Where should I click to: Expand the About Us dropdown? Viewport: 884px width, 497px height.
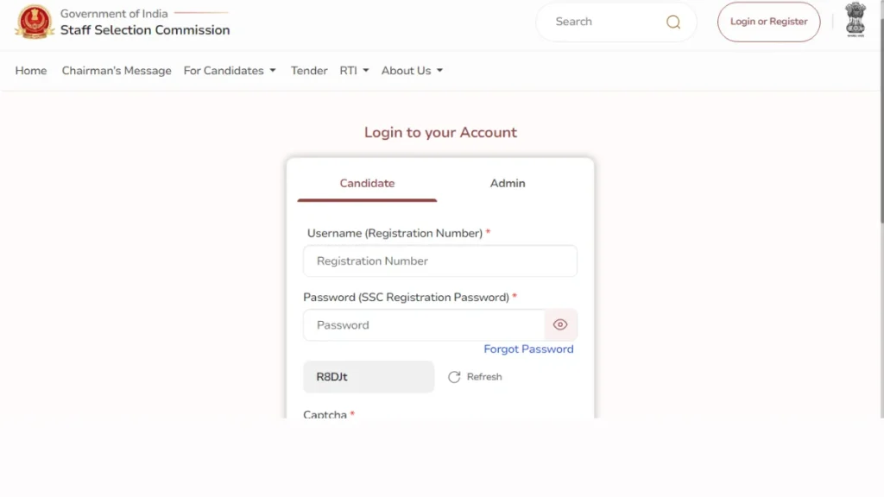click(x=412, y=71)
